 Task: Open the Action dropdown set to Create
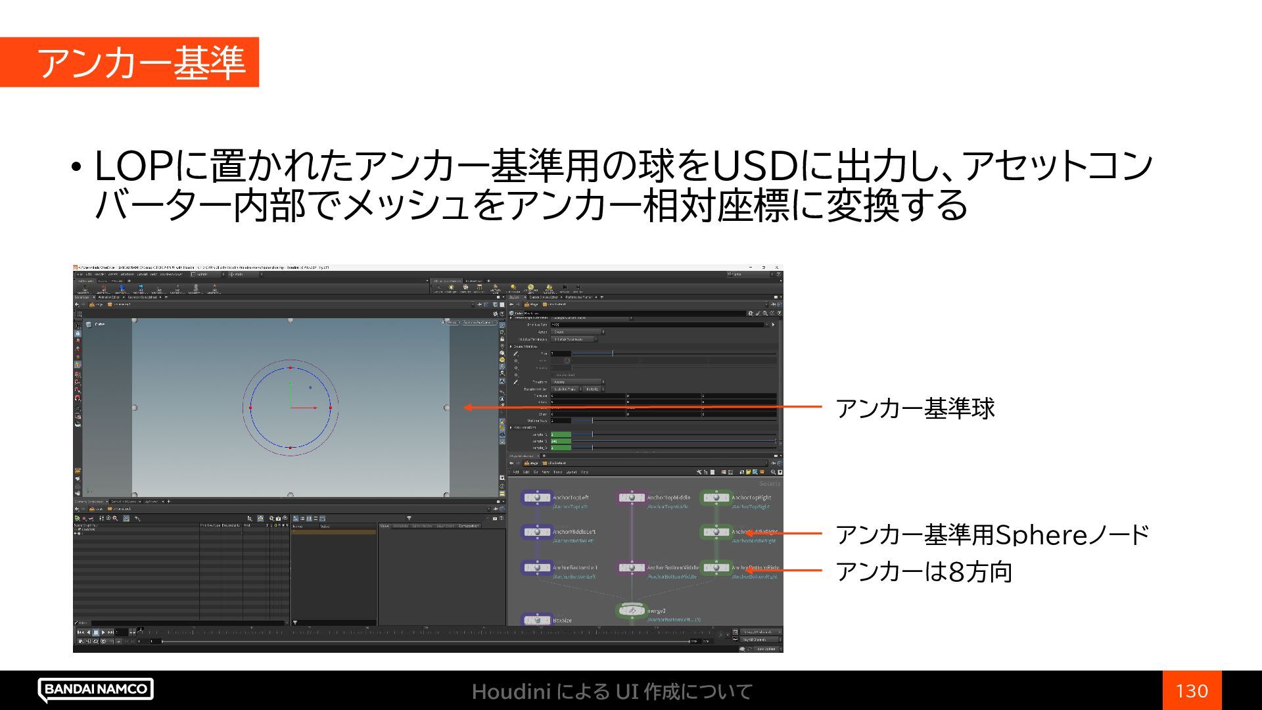click(x=577, y=332)
